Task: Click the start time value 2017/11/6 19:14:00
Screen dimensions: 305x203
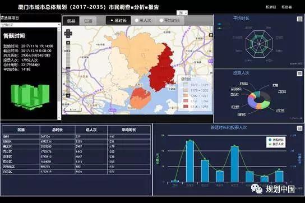Action: [37, 46]
